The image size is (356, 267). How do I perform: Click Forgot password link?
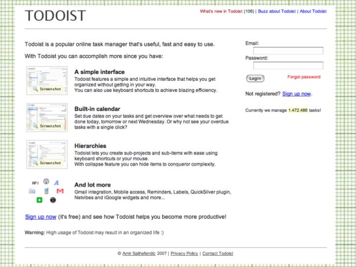click(x=304, y=77)
